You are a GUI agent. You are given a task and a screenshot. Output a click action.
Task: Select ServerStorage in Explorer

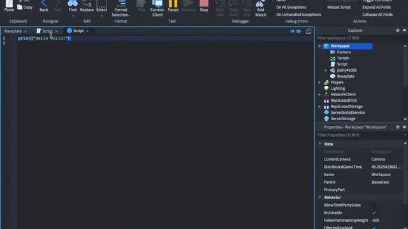coord(343,119)
